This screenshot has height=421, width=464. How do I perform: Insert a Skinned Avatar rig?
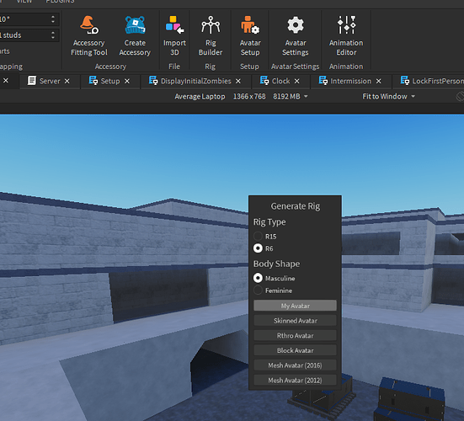(x=295, y=321)
